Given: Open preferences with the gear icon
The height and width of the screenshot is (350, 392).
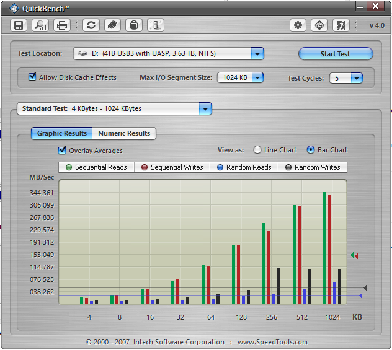Looking at the screenshot, I should 298,25.
